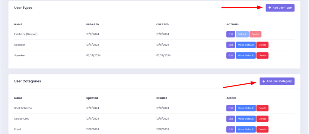Delete the Speaker user type

[x=262, y=55]
